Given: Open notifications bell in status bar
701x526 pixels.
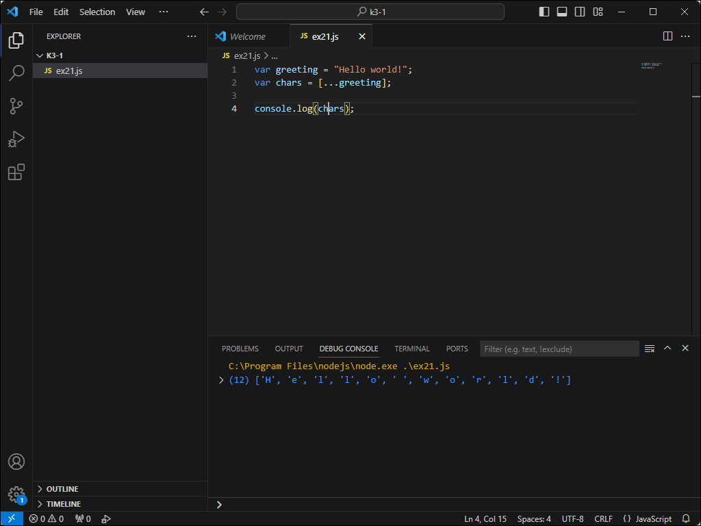Looking at the screenshot, I should [x=686, y=519].
